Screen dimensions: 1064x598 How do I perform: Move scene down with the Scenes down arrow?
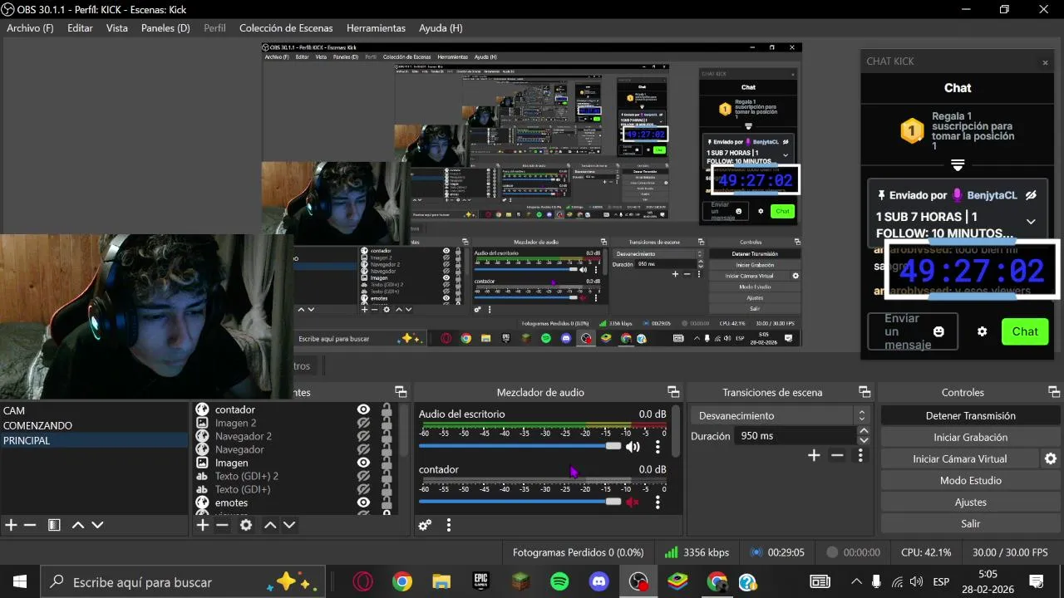click(97, 525)
